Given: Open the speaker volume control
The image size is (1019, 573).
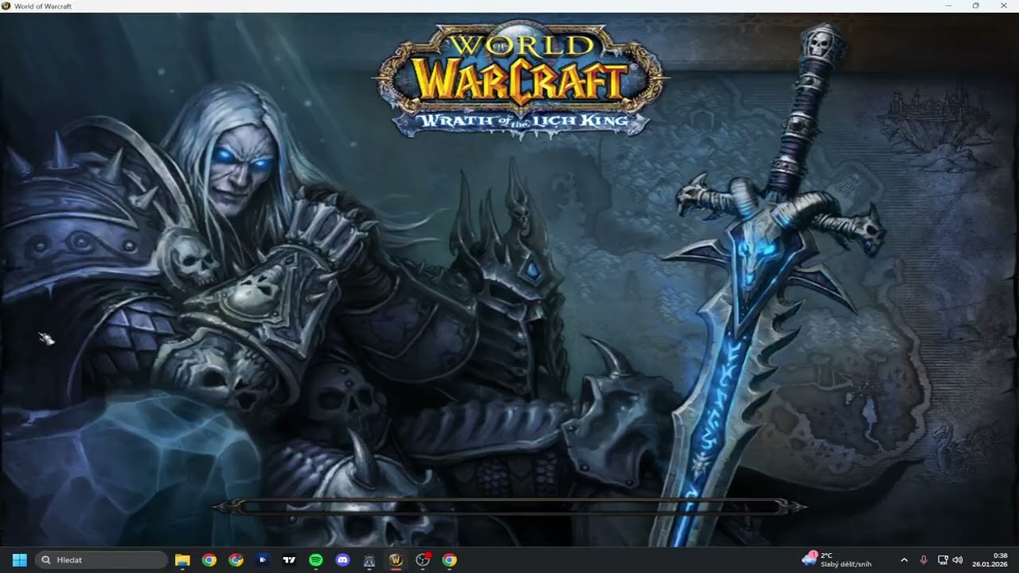Looking at the screenshot, I should click(x=958, y=559).
